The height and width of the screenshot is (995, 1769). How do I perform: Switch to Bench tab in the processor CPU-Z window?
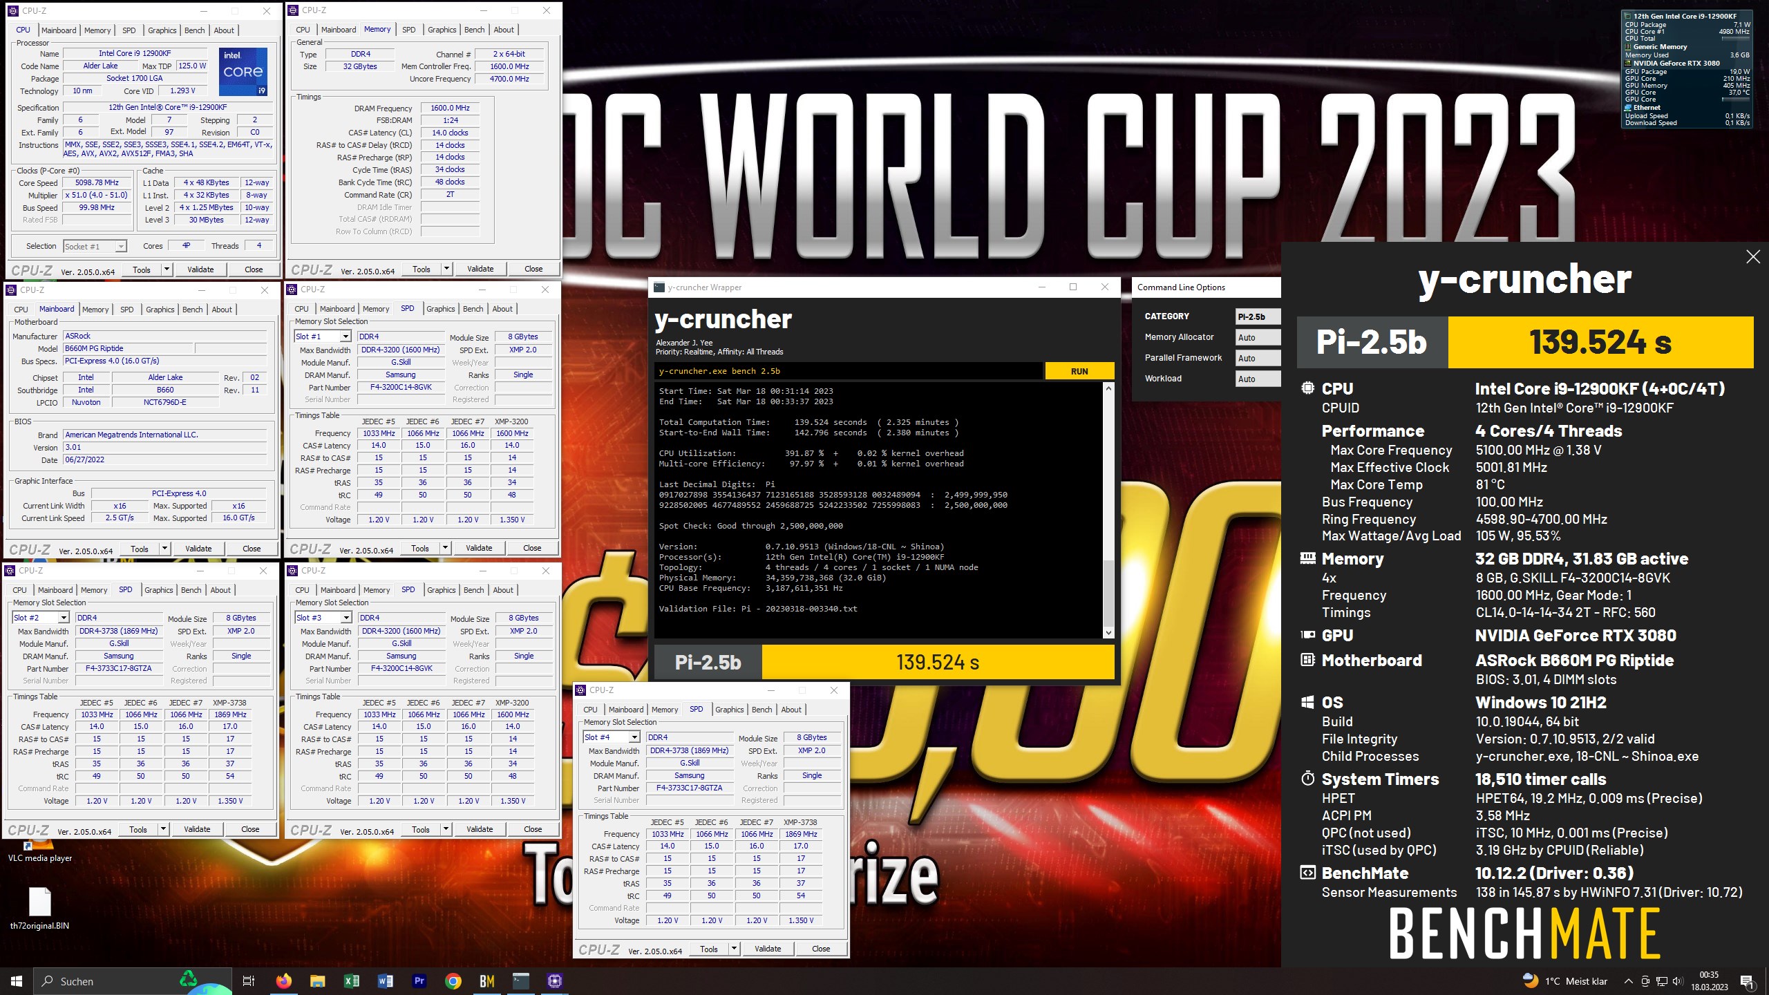point(195,30)
